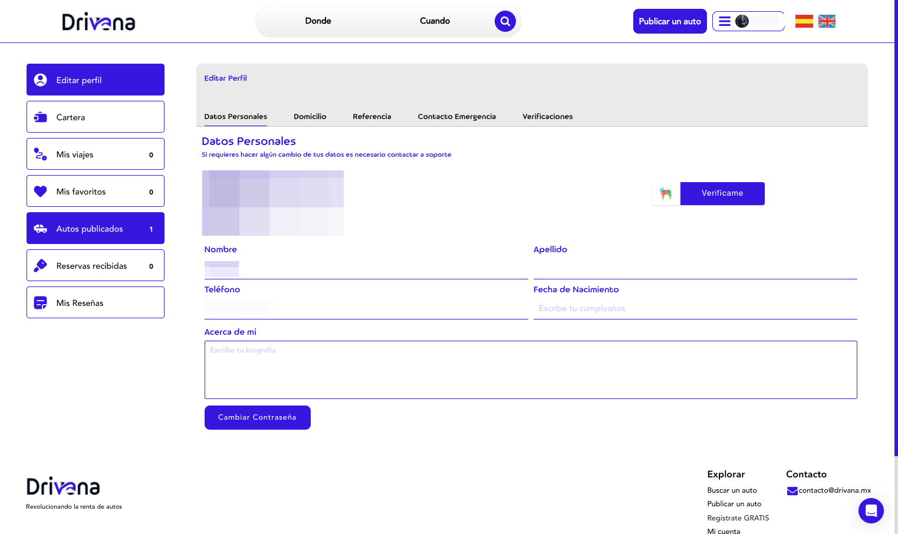
Task: Click the Editar perfil user icon
Action: coord(41,80)
